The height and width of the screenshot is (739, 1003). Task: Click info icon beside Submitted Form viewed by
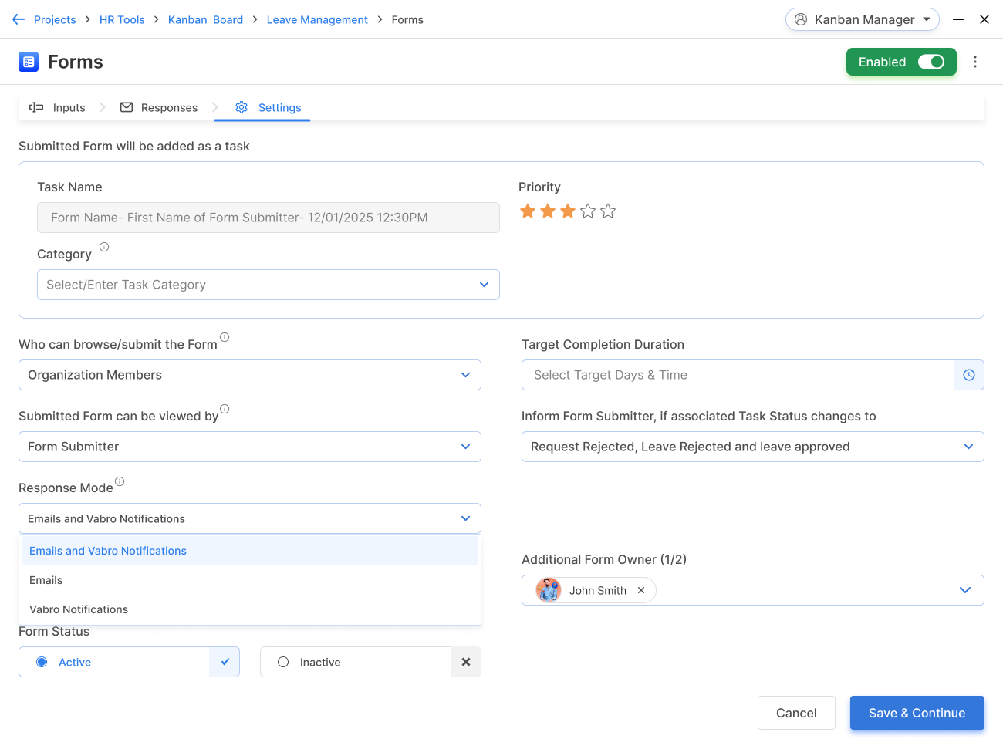pyautogui.click(x=225, y=409)
